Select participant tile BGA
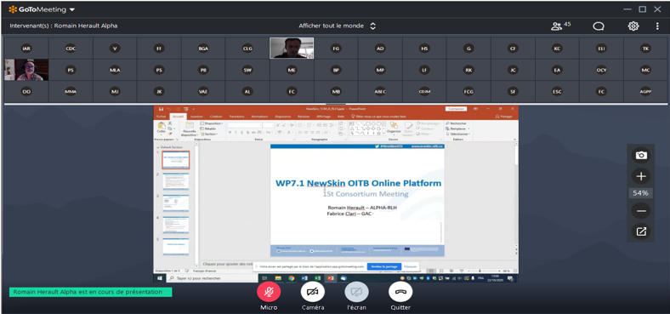The width and height of the screenshot is (670, 314). point(203,49)
